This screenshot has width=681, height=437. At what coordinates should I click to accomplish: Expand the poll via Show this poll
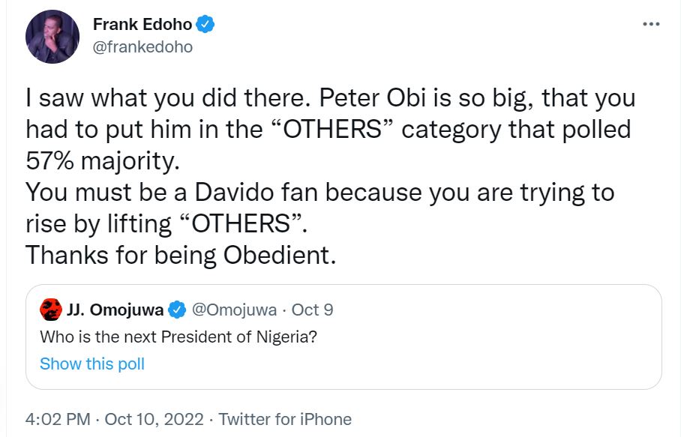[x=92, y=364]
